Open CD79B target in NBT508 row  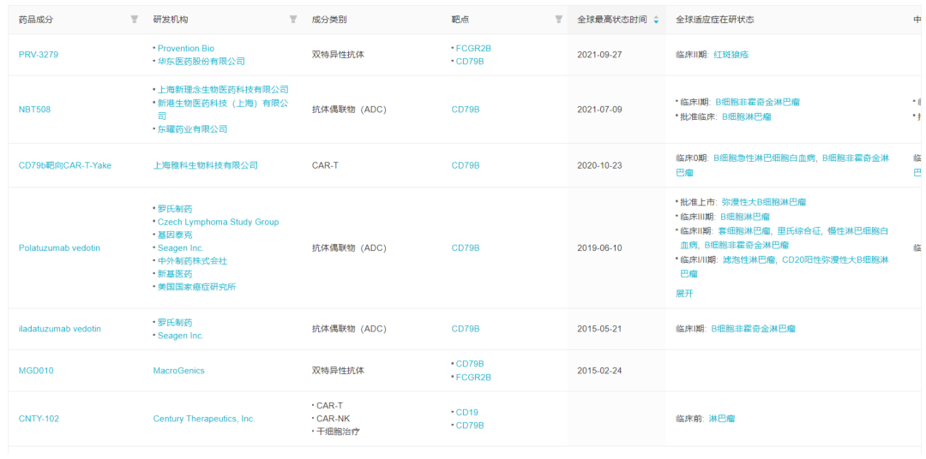coord(466,109)
